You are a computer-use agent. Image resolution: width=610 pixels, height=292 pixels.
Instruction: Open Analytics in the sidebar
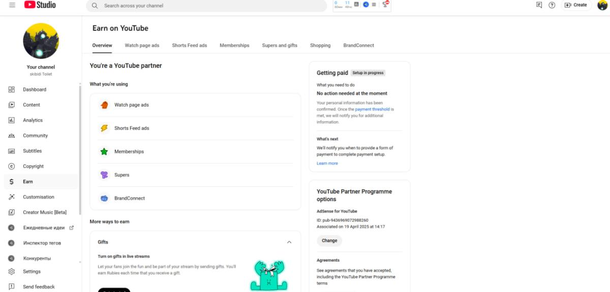click(x=41, y=120)
